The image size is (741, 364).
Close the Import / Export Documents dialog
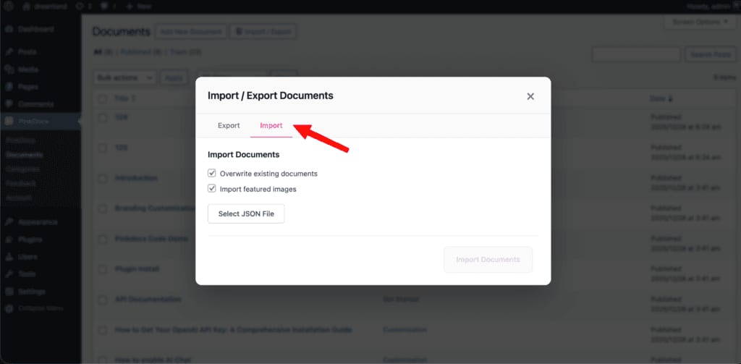pos(530,96)
